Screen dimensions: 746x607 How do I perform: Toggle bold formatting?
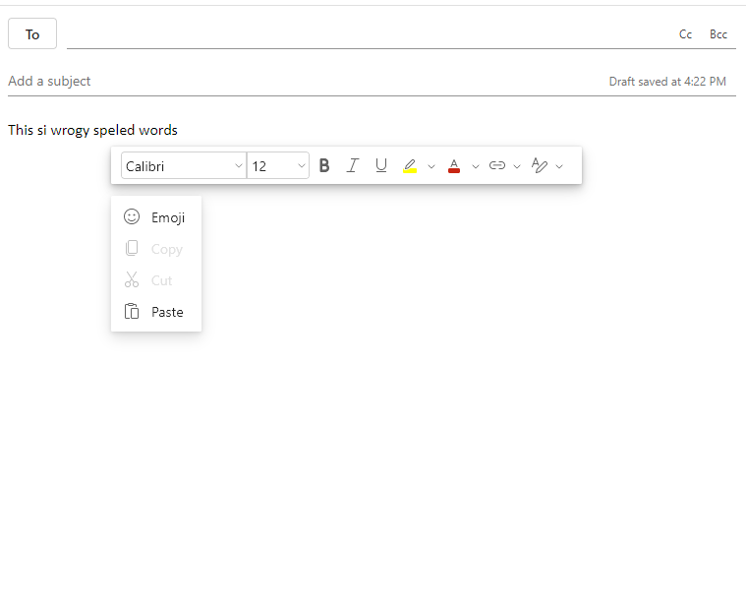(324, 165)
